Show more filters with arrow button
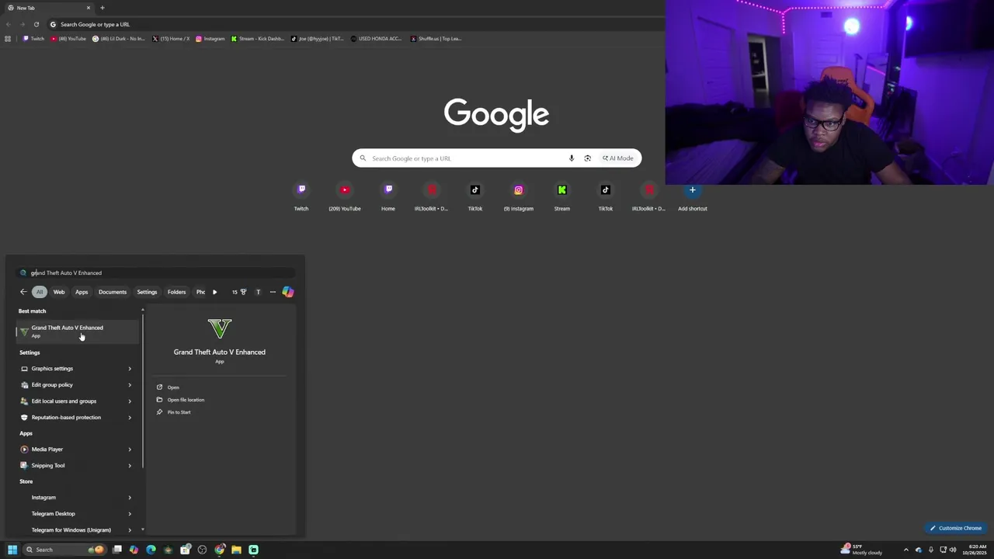This screenshot has width=994, height=559. tap(214, 292)
